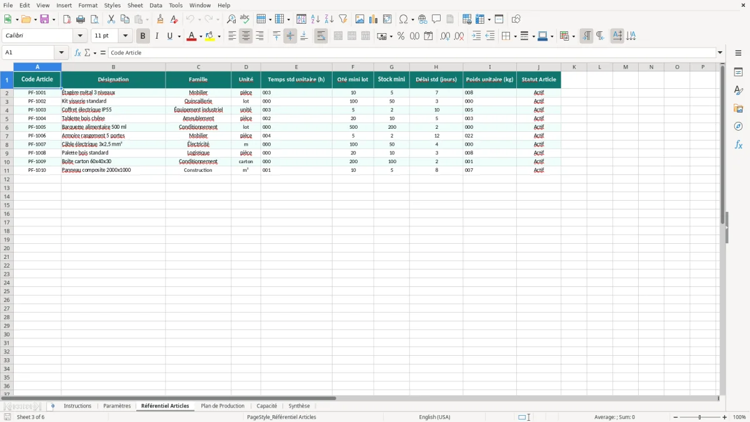750x422 pixels.
Task: Click the Increase Indent icon
Action: [x=476, y=36]
